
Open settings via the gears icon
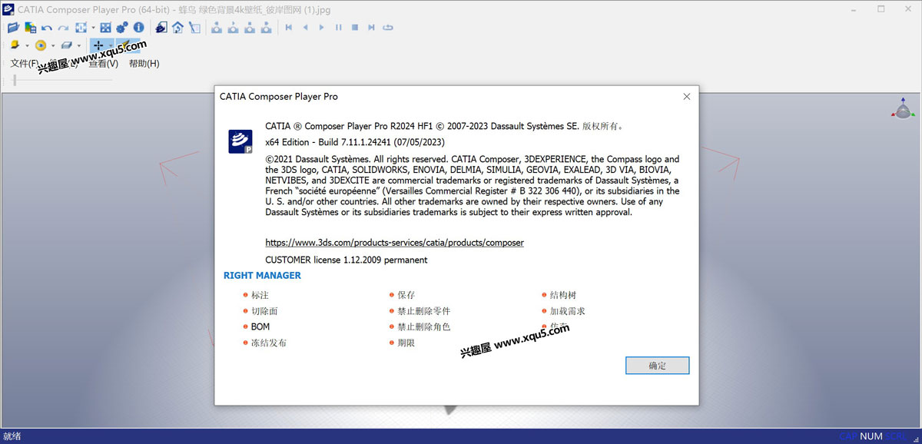click(x=122, y=28)
